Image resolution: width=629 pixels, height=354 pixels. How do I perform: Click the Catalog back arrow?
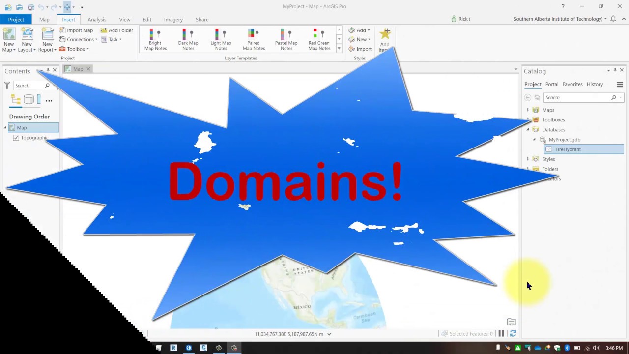(528, 97)
